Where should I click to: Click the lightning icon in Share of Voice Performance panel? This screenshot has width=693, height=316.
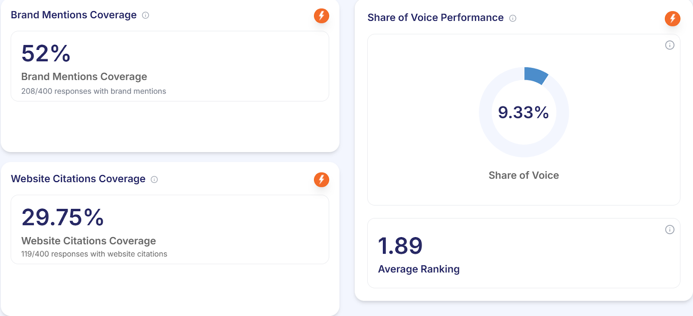[x=672, y=19]
